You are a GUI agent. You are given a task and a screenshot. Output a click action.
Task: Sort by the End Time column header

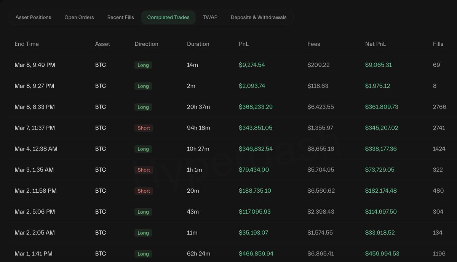tap(27, 44)
